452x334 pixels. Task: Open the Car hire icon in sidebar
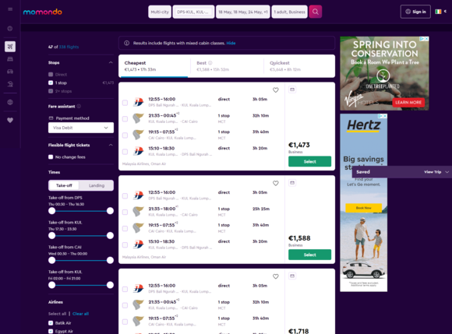coord(10,72)
